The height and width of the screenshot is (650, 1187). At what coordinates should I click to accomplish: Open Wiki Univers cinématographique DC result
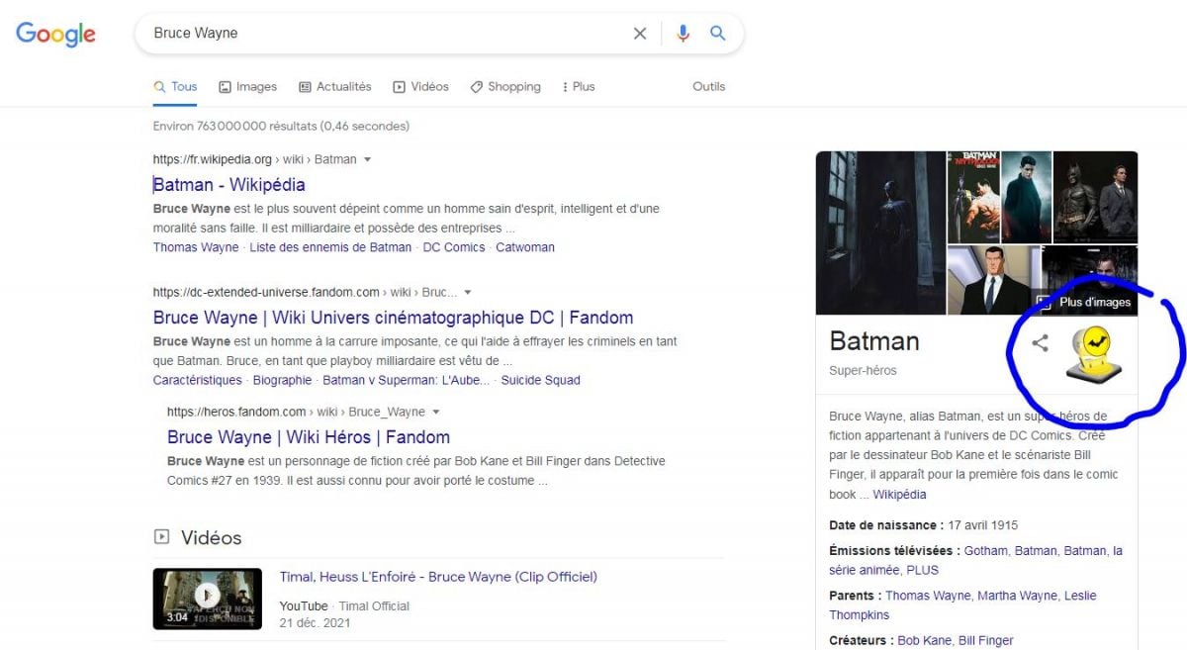pyautogui.click(x=393, y=318)
